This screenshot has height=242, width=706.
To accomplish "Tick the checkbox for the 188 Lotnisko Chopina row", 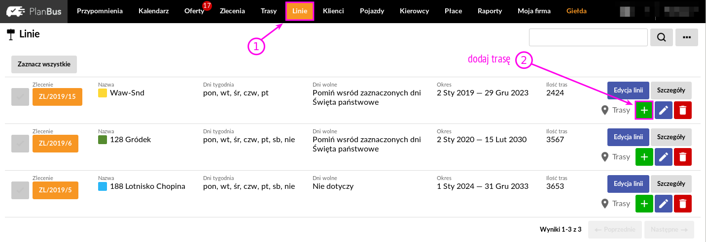I will tap(20, 190).
